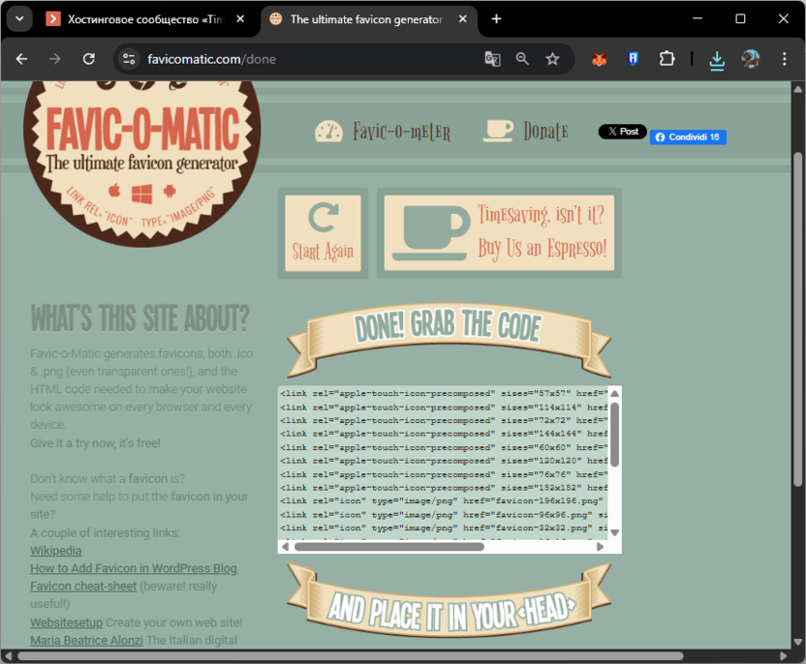This screenshot has height=664, width=806.
Task: Open the Extensions puzzle menu
Action: tap(666, 59)
